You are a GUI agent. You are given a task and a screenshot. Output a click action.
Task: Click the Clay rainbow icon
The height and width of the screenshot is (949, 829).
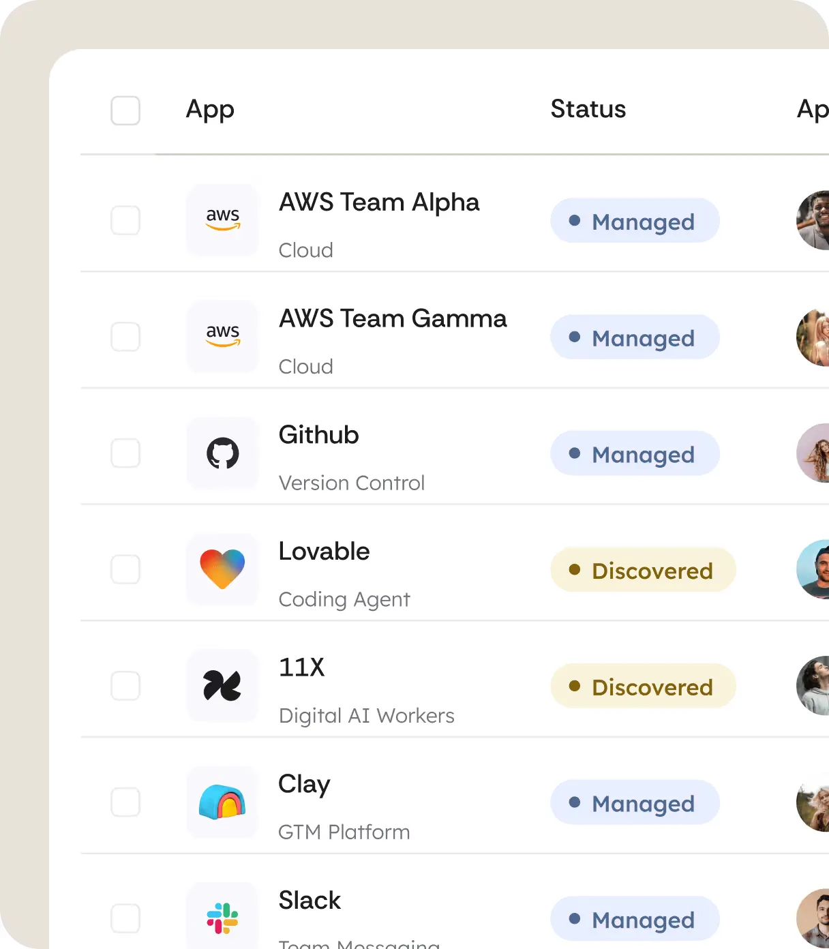(222, 802)
